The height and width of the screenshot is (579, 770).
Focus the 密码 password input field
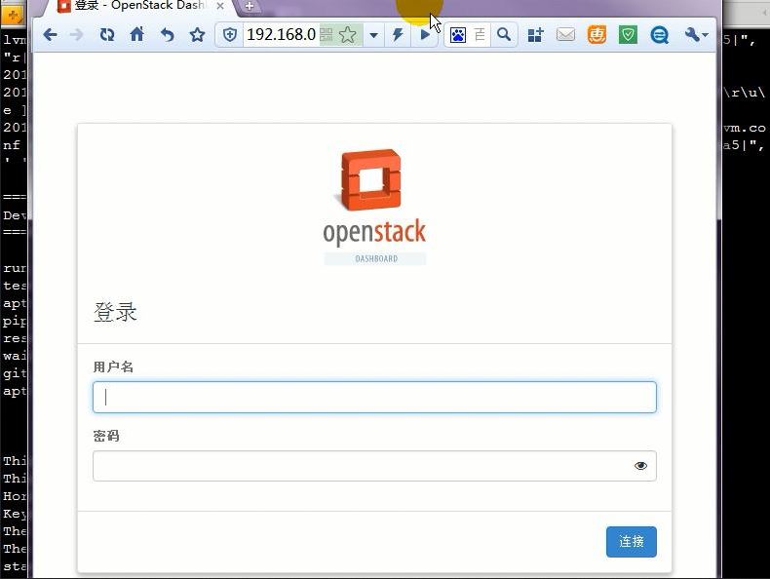click(x=374, y=466)
